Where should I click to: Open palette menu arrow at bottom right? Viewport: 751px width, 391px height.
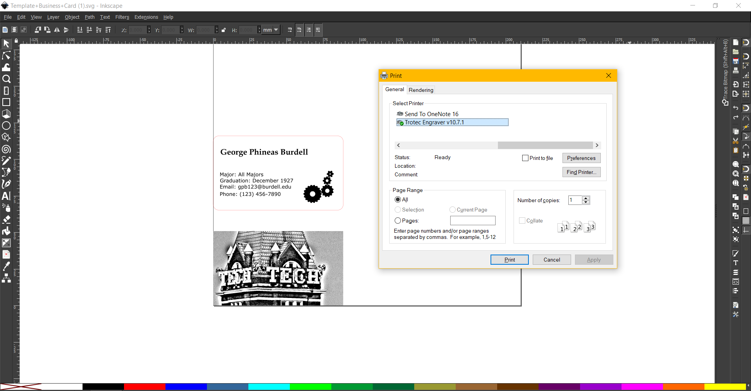click(x=748, y=386)
